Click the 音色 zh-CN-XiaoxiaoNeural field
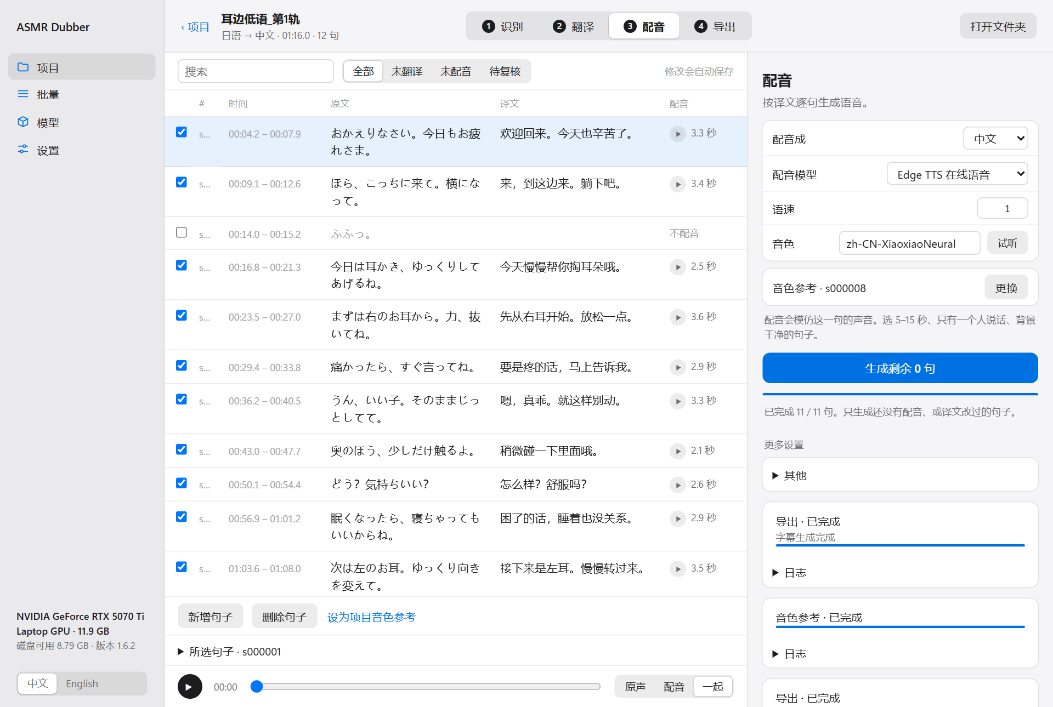Viewport: 1053px width, 707px height. (909, 243)
